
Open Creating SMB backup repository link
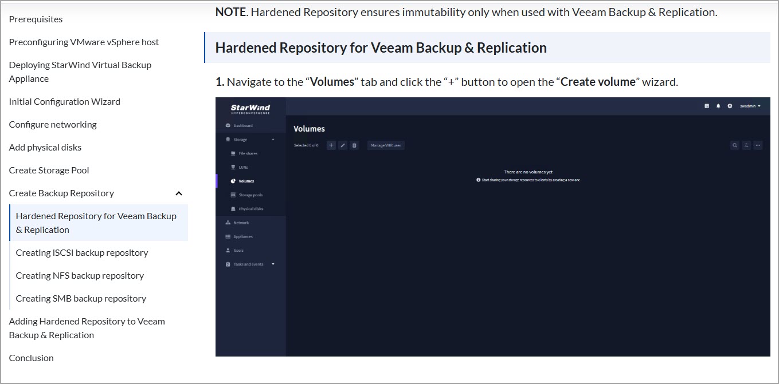(81, 298)
